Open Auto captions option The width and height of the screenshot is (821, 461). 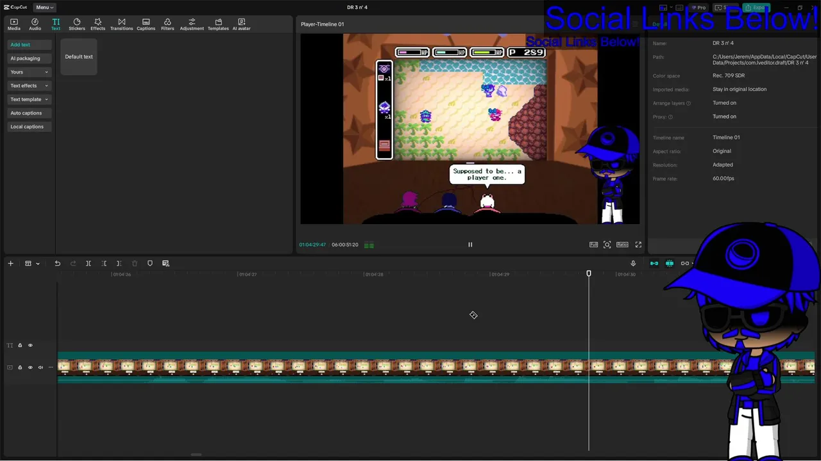(29, 113)
